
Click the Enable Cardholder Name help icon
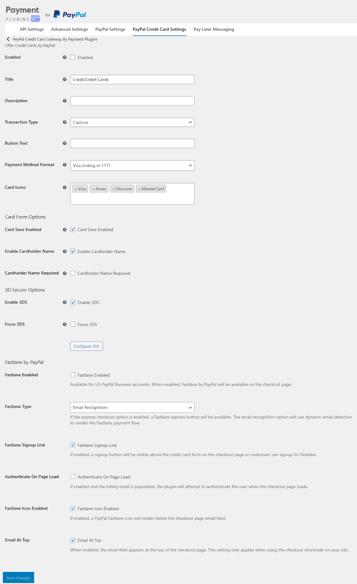(65, 251)
